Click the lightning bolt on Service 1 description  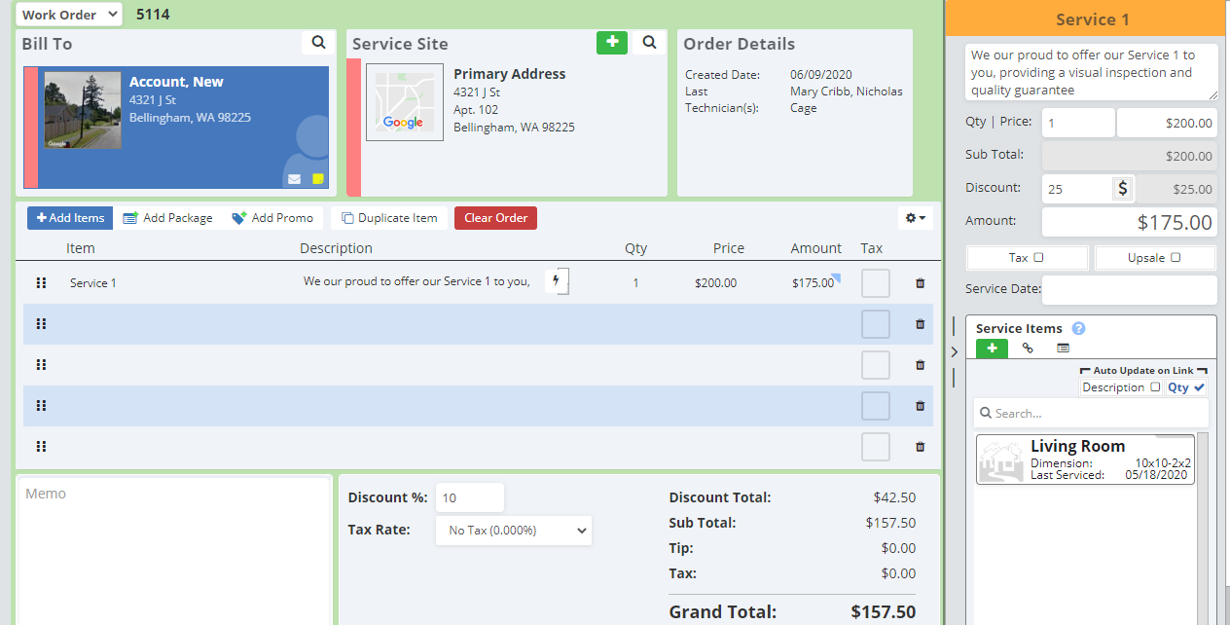(557, 281)
